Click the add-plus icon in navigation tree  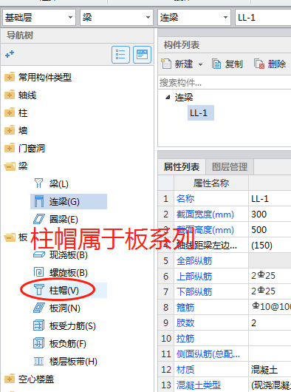coord(10,54)
